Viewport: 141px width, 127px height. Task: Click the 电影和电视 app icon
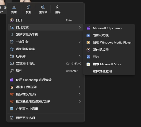88,35
